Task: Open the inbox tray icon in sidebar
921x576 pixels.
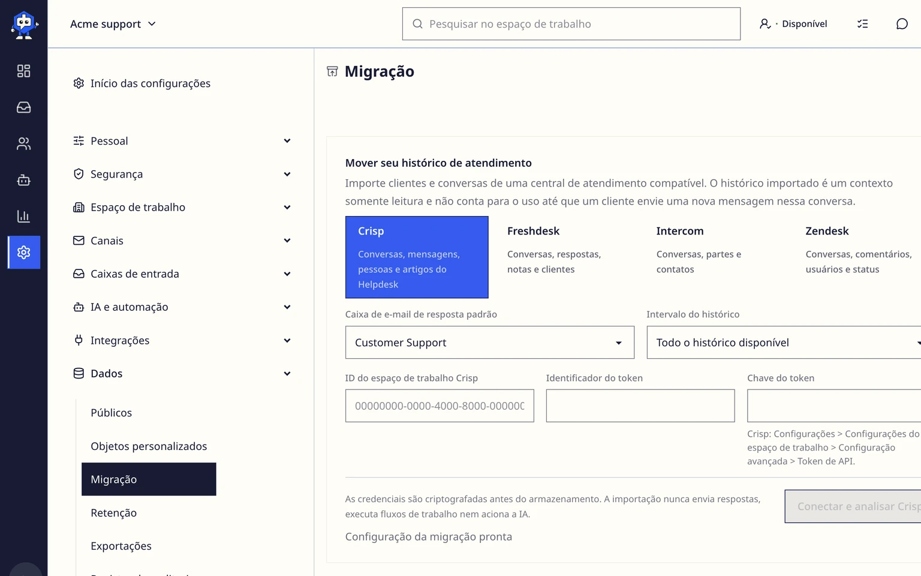Action: (x=24, y=107)
